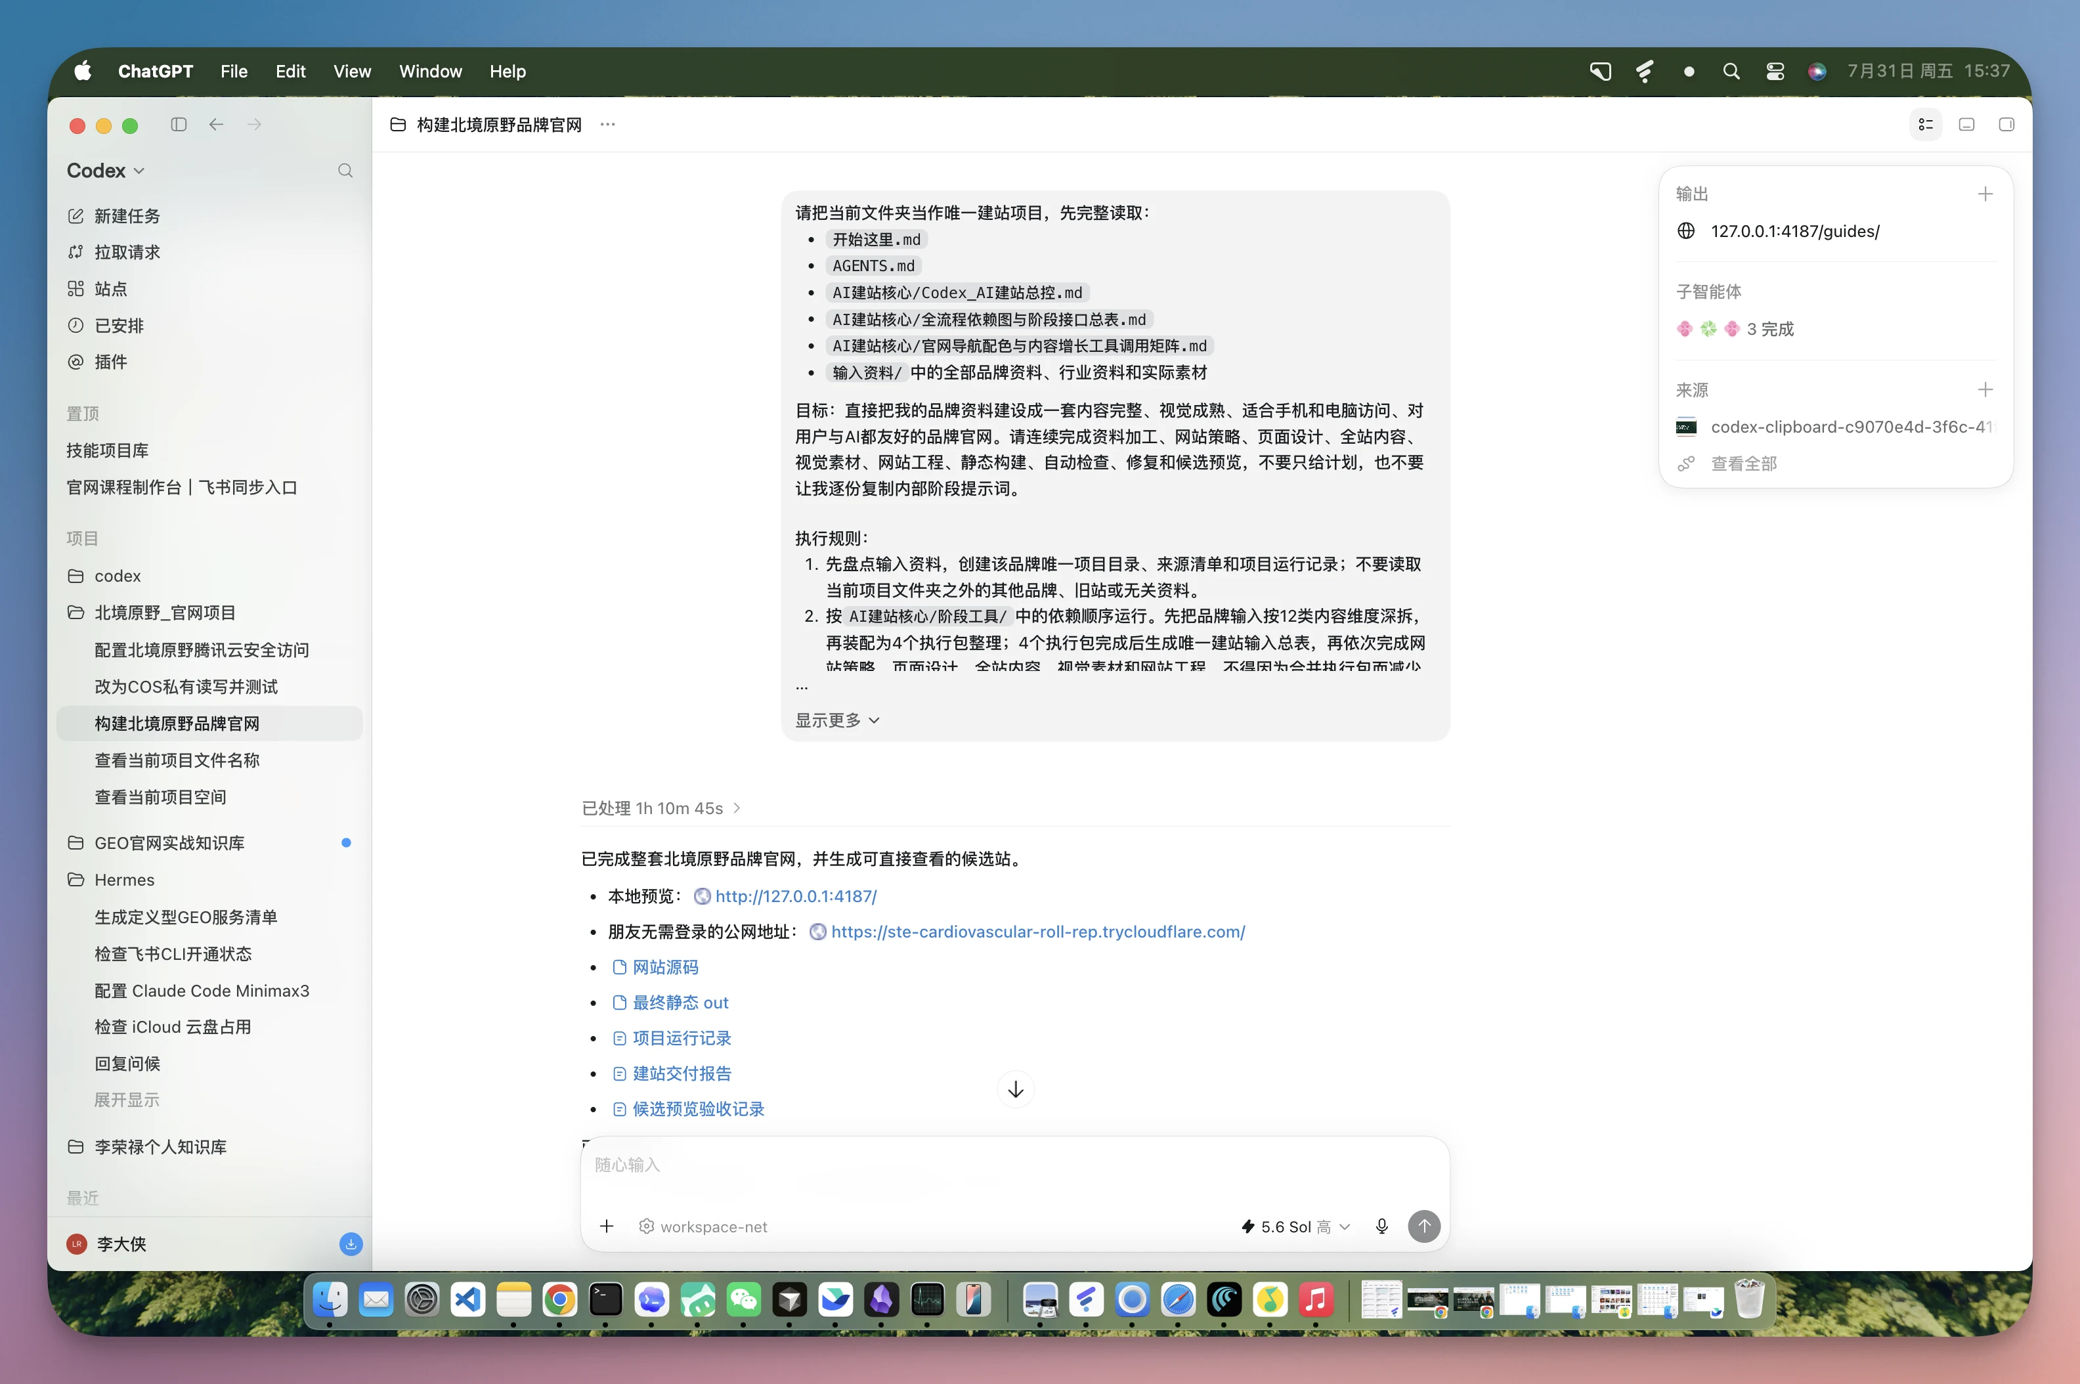Open the codex-clipboard source file
Screen dimensions: 2080x1384
[1834, 427]
